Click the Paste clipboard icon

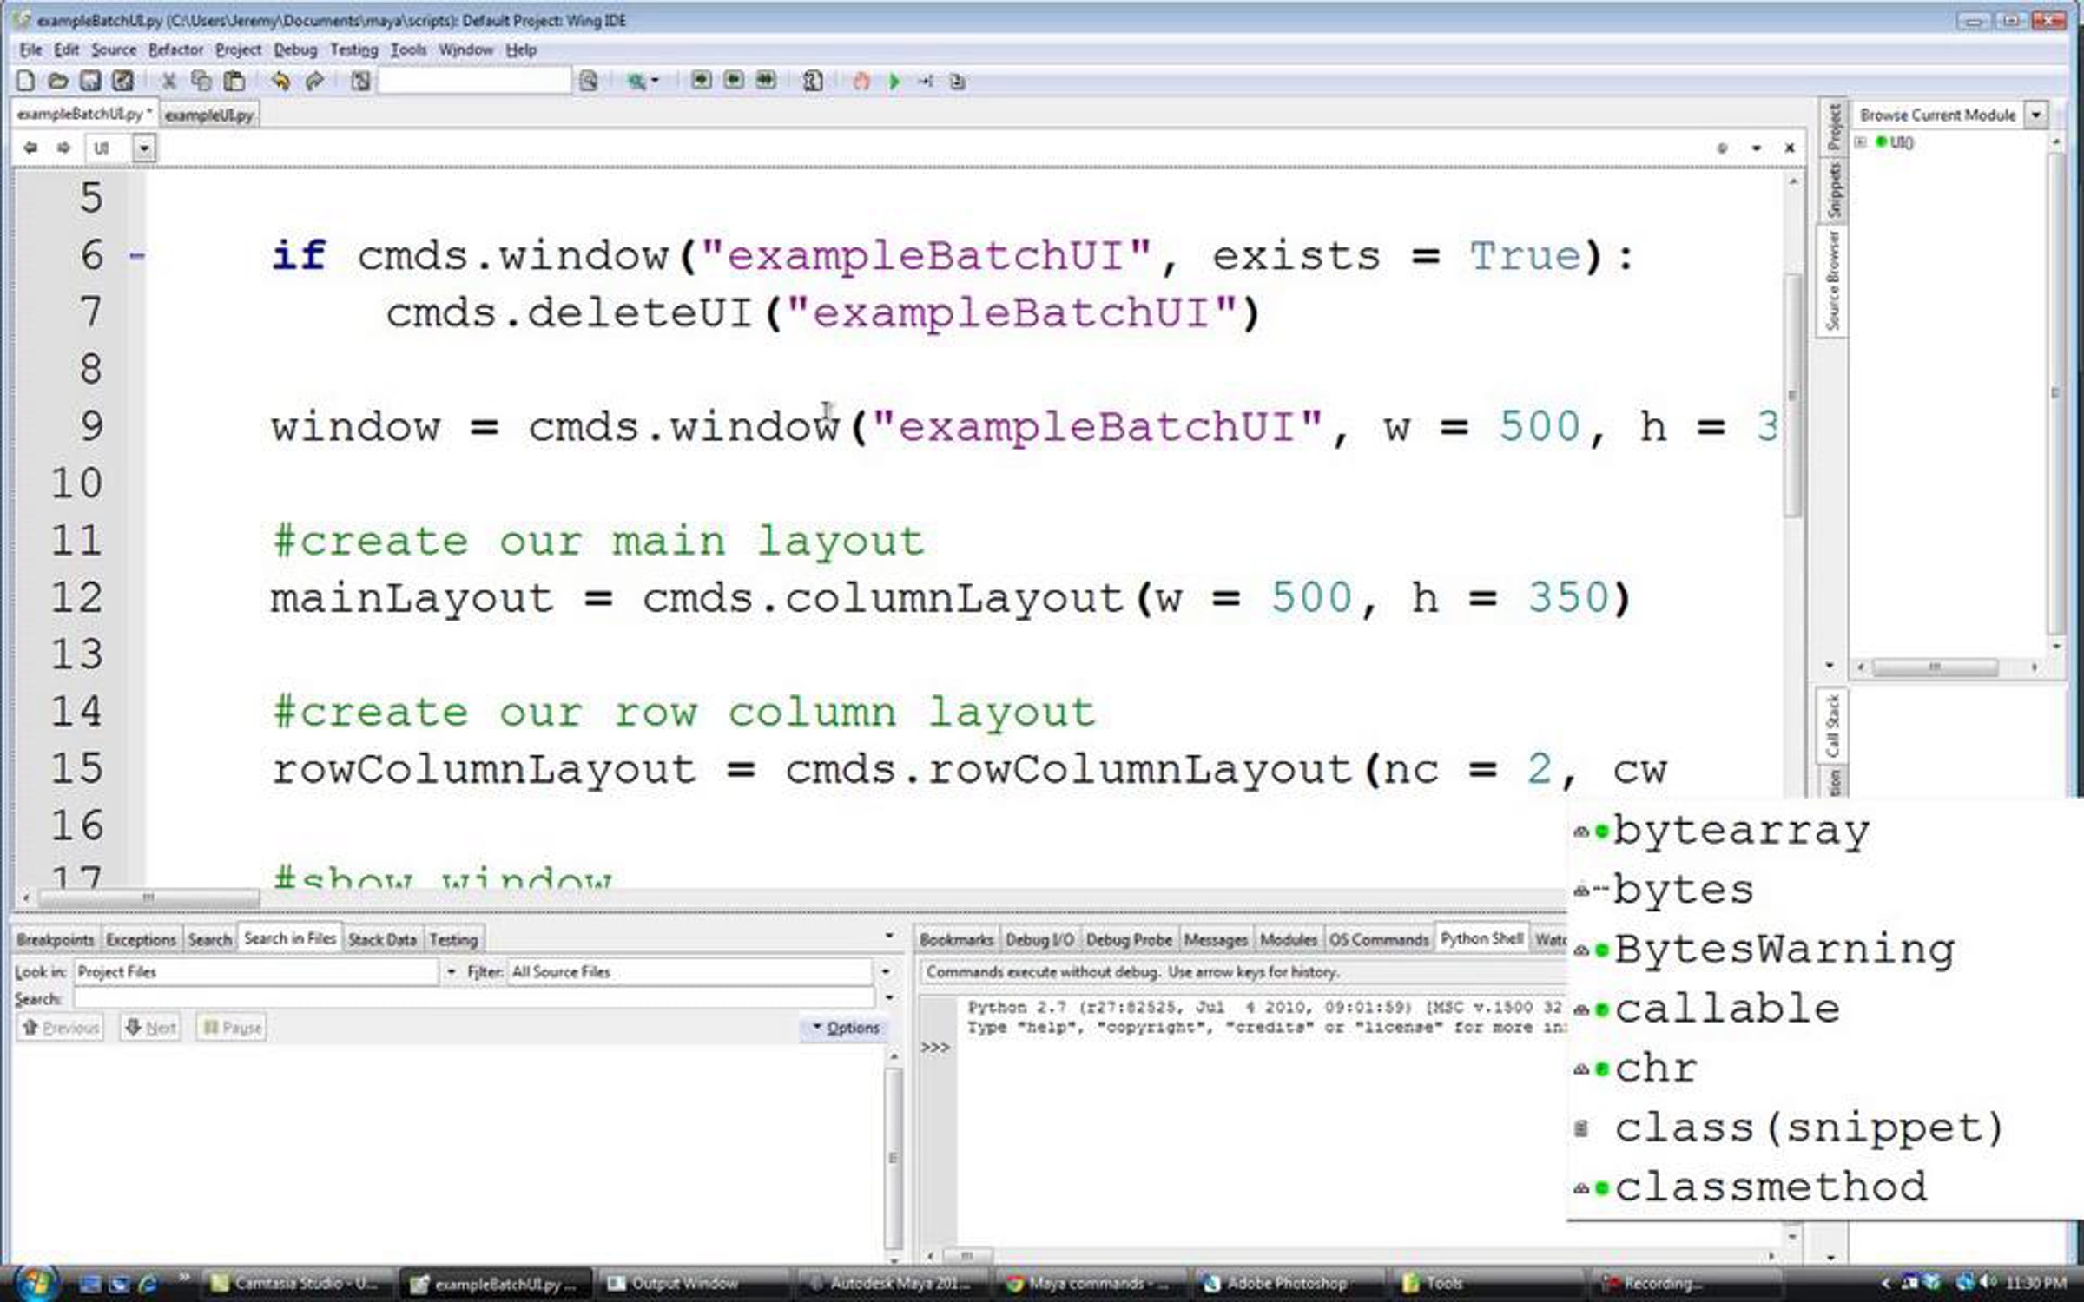click(234, 81)
